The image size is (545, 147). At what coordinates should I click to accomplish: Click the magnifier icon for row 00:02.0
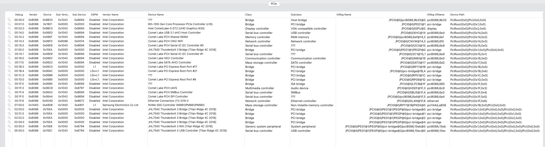click(9, 29)
